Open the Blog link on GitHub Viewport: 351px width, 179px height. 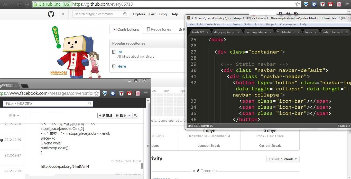pyautogui.click(x=163, y=14)
